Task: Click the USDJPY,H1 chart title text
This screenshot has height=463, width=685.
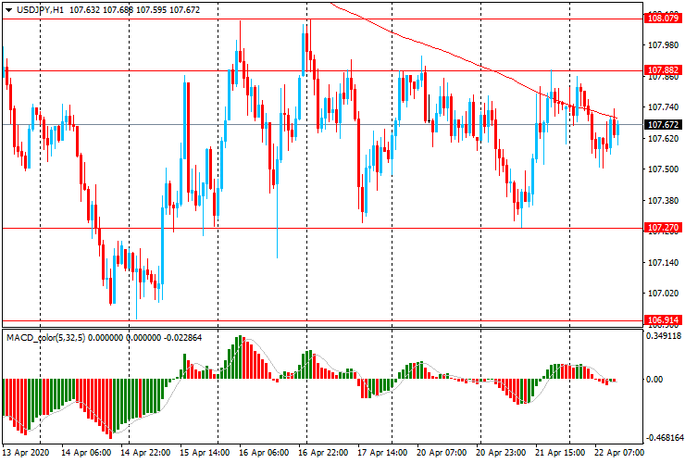Action: pyautogui.click(x=40, y=9)
